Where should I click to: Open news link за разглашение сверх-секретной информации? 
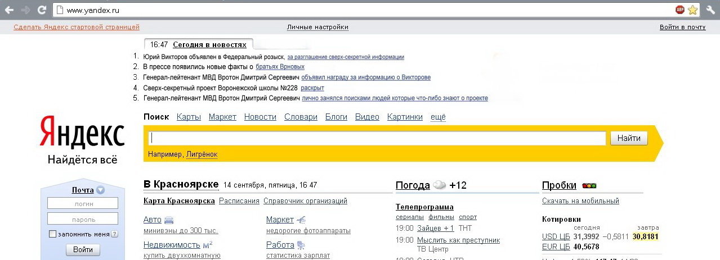346,57
